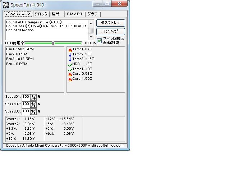Click the Found ACPI temperature log line

click(34, 22)
